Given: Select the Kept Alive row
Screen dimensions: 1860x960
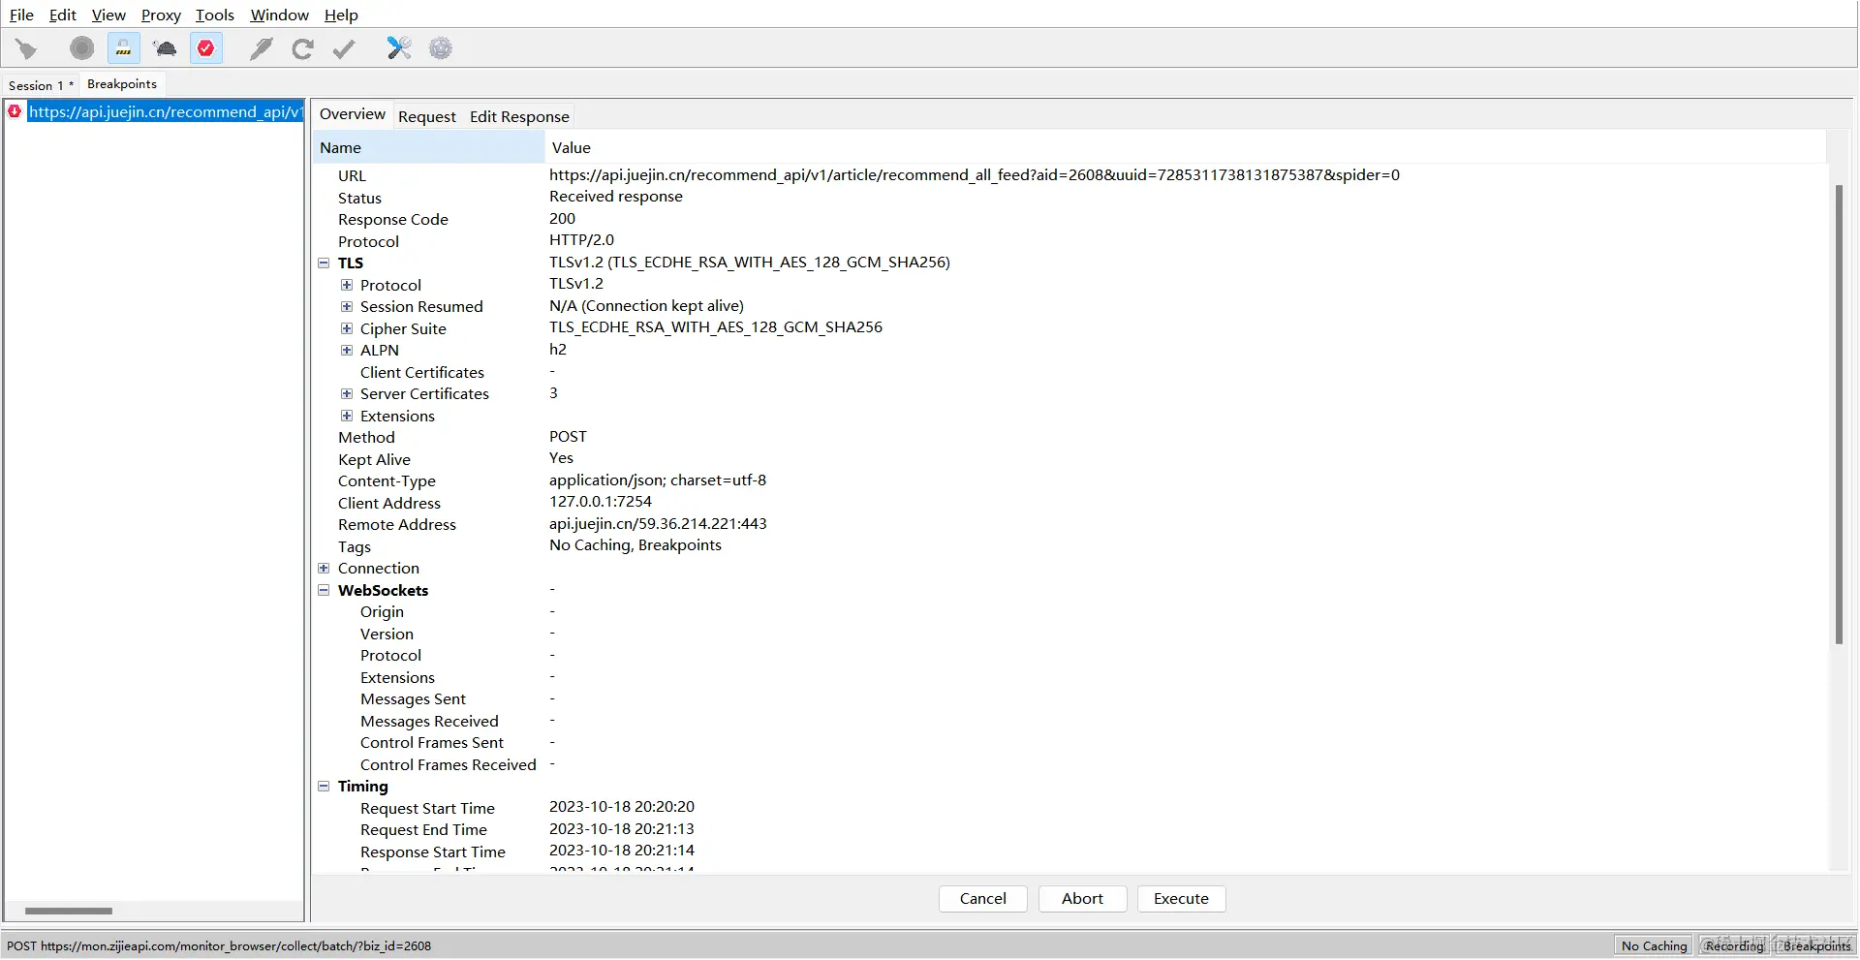Looking at the screenshot, I should click(1069, 459).
